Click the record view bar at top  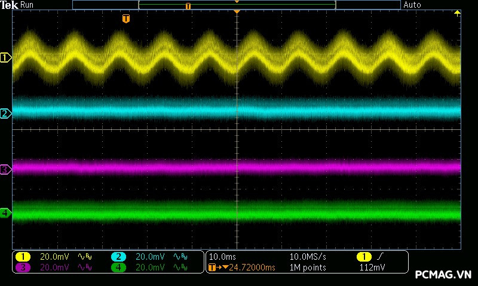point(237,5)
